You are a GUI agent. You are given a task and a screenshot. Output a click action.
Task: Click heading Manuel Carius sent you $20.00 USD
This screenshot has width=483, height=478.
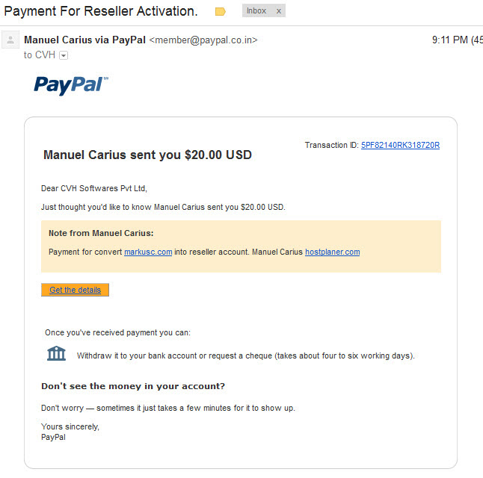(x=147, y=155)
